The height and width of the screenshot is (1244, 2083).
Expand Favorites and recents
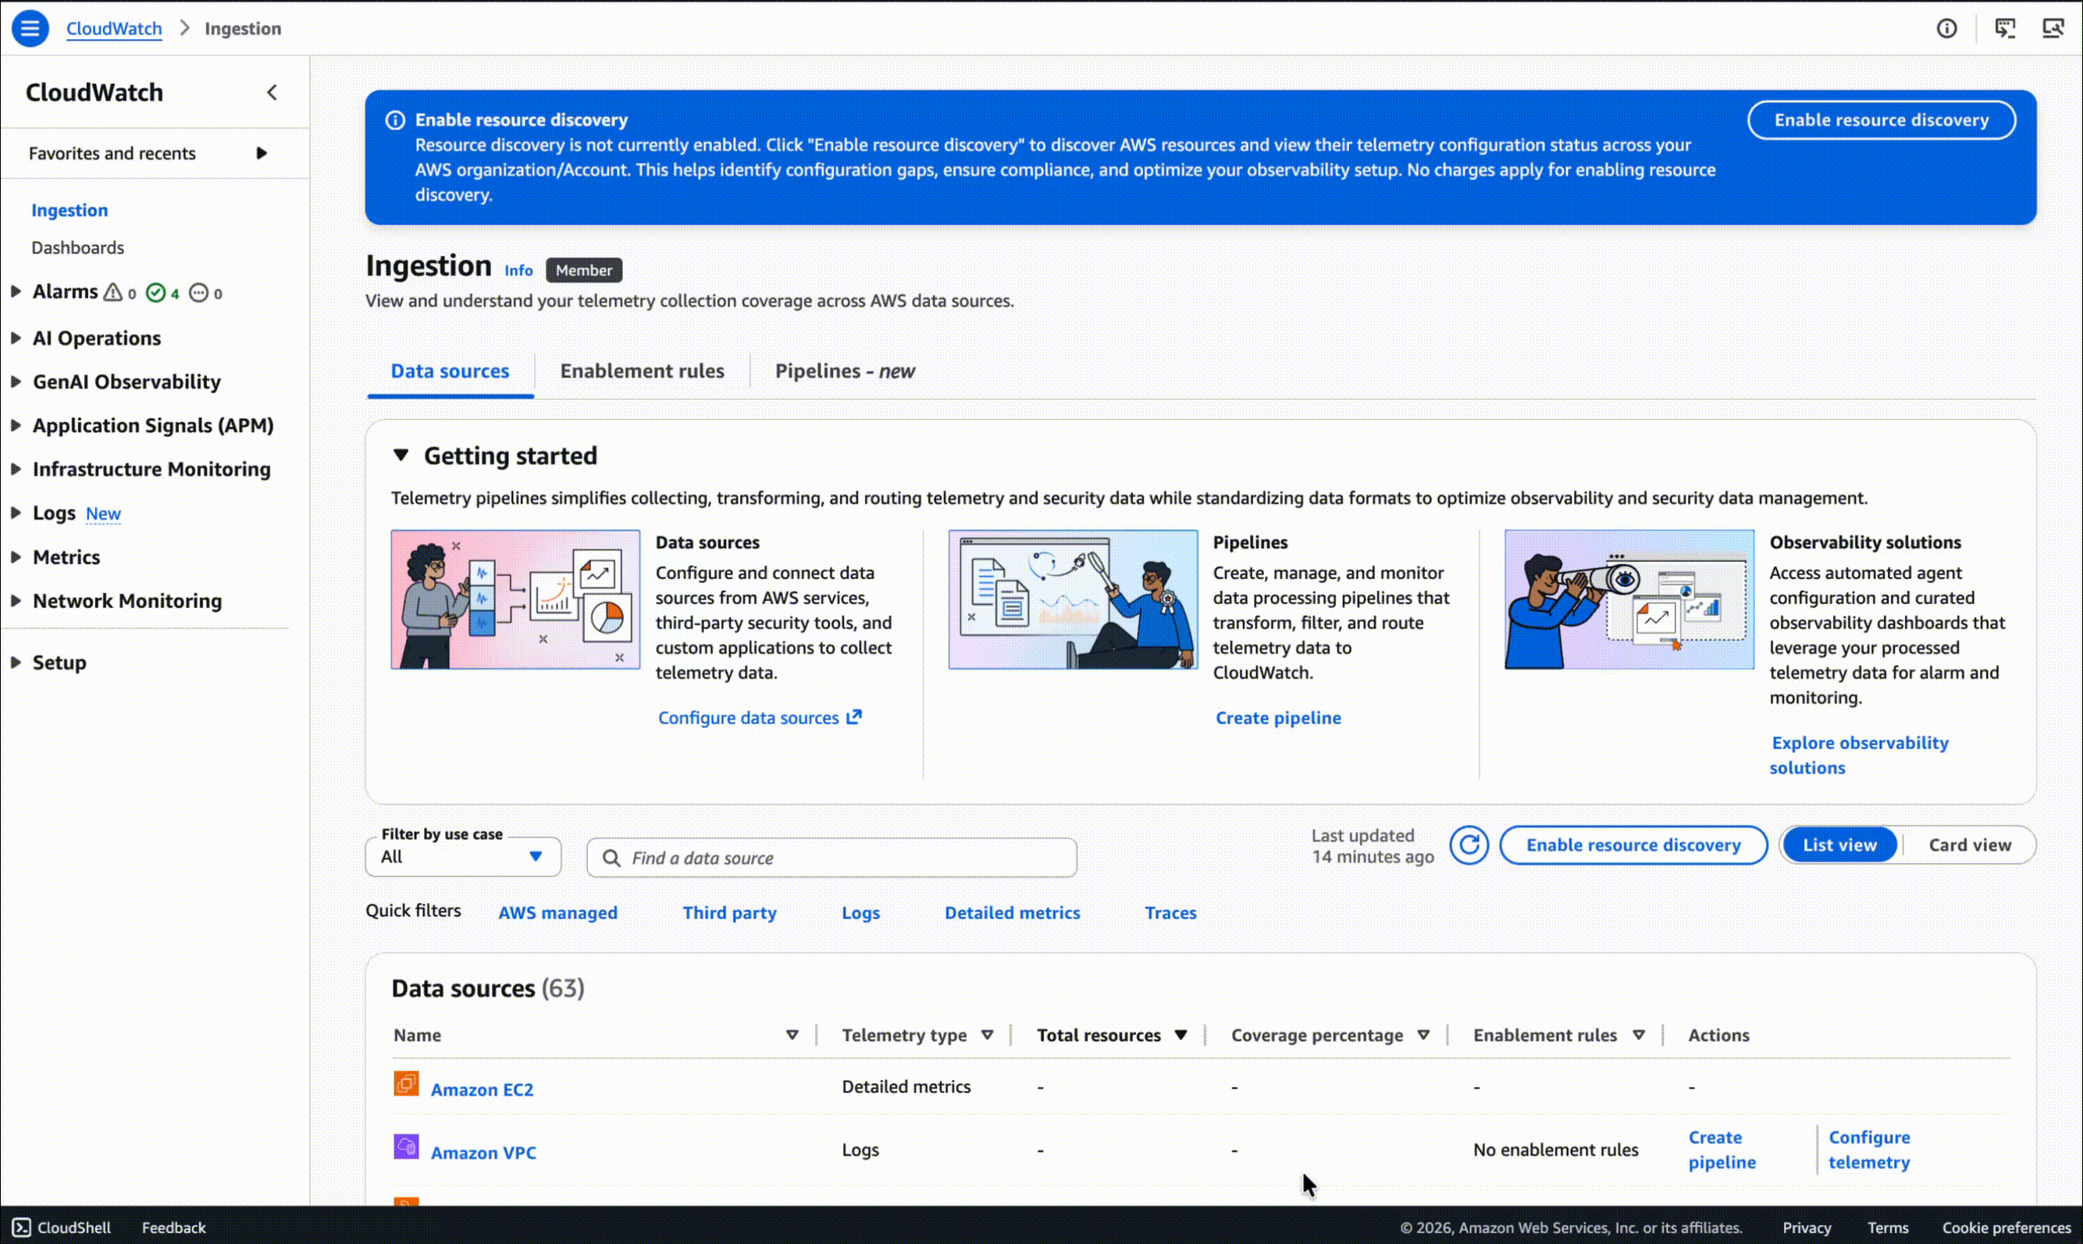coord(261,154)
